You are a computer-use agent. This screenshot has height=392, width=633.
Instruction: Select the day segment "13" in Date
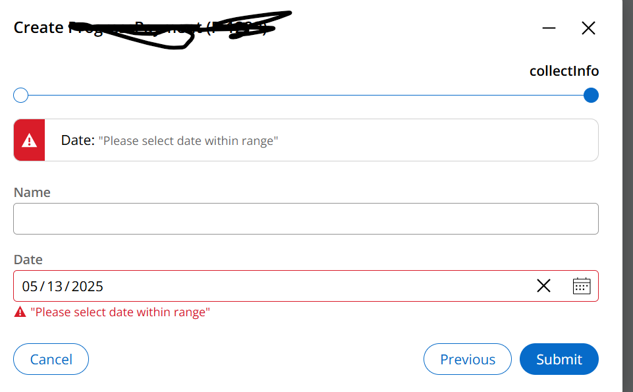[55, 287]
